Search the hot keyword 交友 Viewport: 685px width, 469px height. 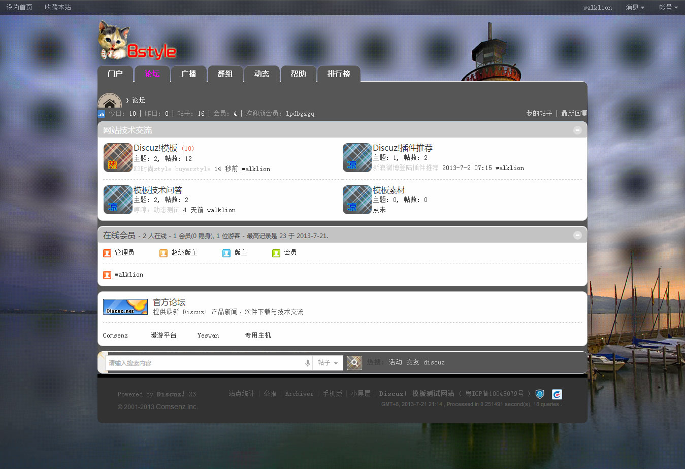coord(413,362)
